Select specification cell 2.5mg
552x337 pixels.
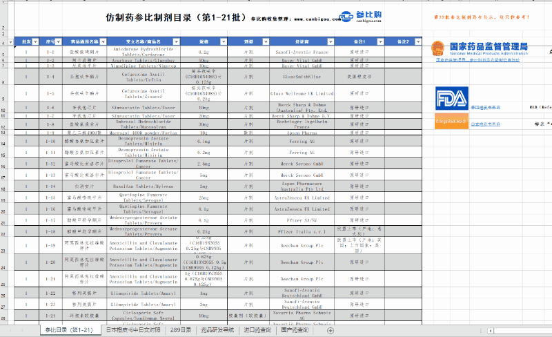tap(204, 164)
